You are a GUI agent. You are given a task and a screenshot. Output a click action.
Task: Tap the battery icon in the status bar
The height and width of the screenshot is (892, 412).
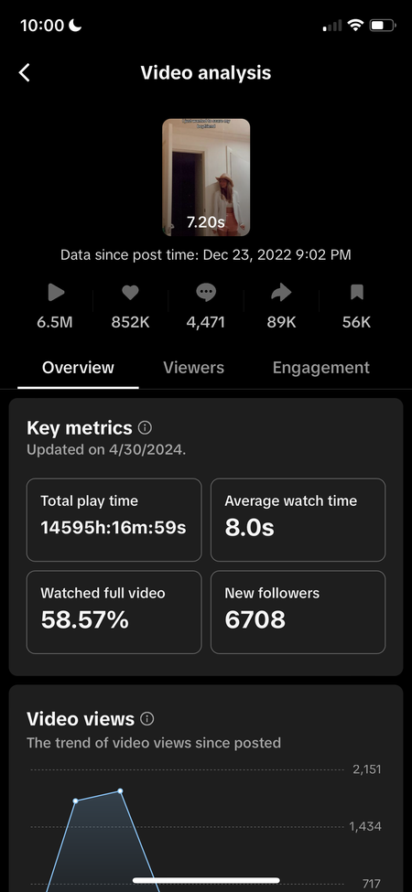383,25
